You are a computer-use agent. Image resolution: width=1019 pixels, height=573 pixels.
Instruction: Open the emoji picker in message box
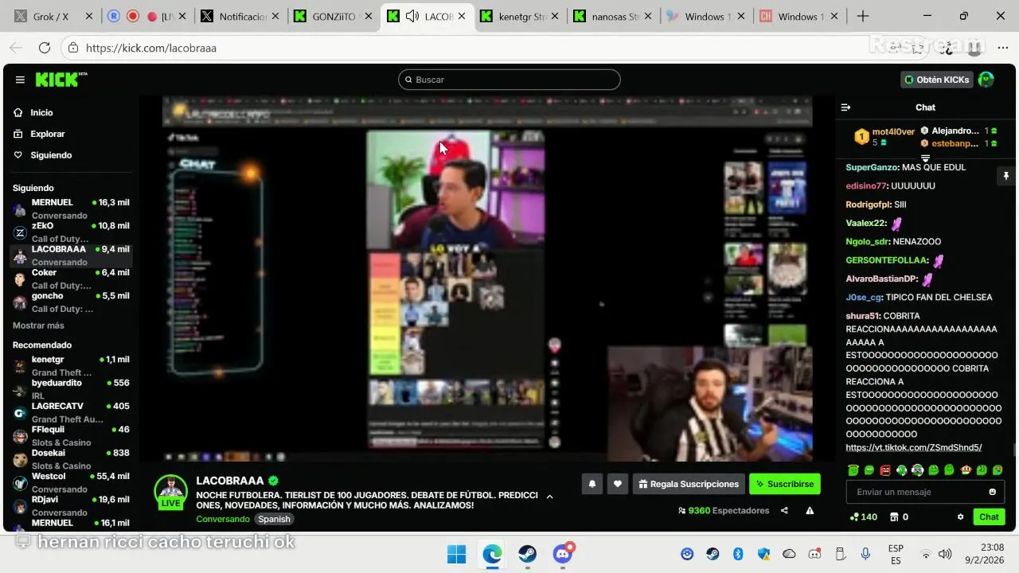[x=992, y=492]
